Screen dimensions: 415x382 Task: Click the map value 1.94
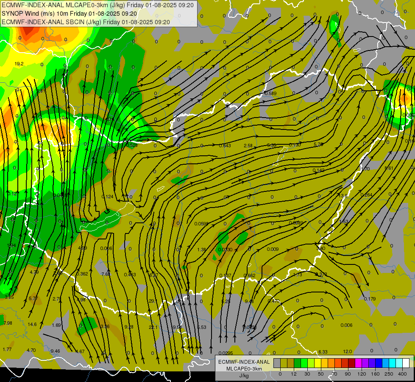11,245
